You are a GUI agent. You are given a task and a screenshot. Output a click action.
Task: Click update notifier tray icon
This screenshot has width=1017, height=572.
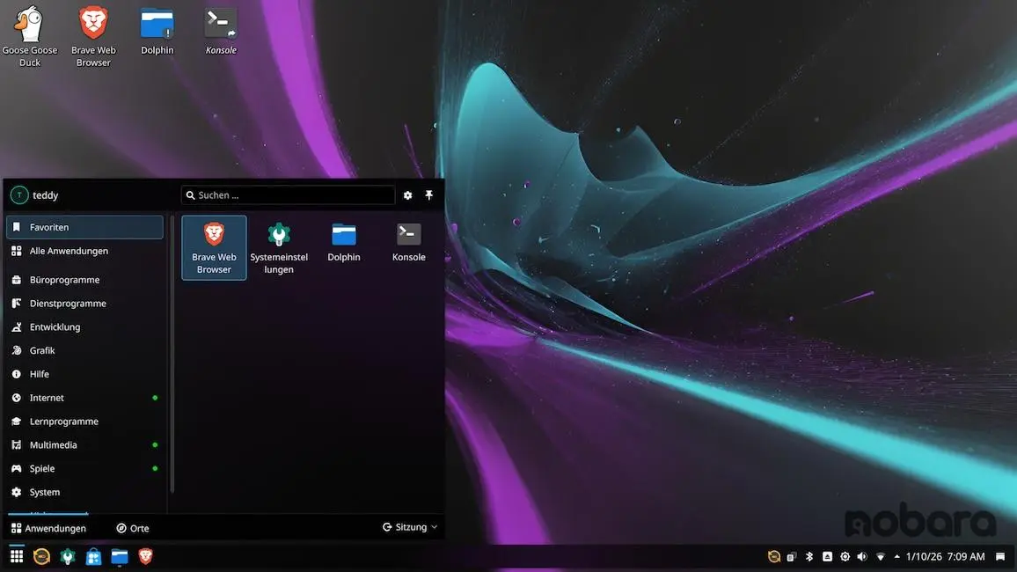click(x=774, y=556)
